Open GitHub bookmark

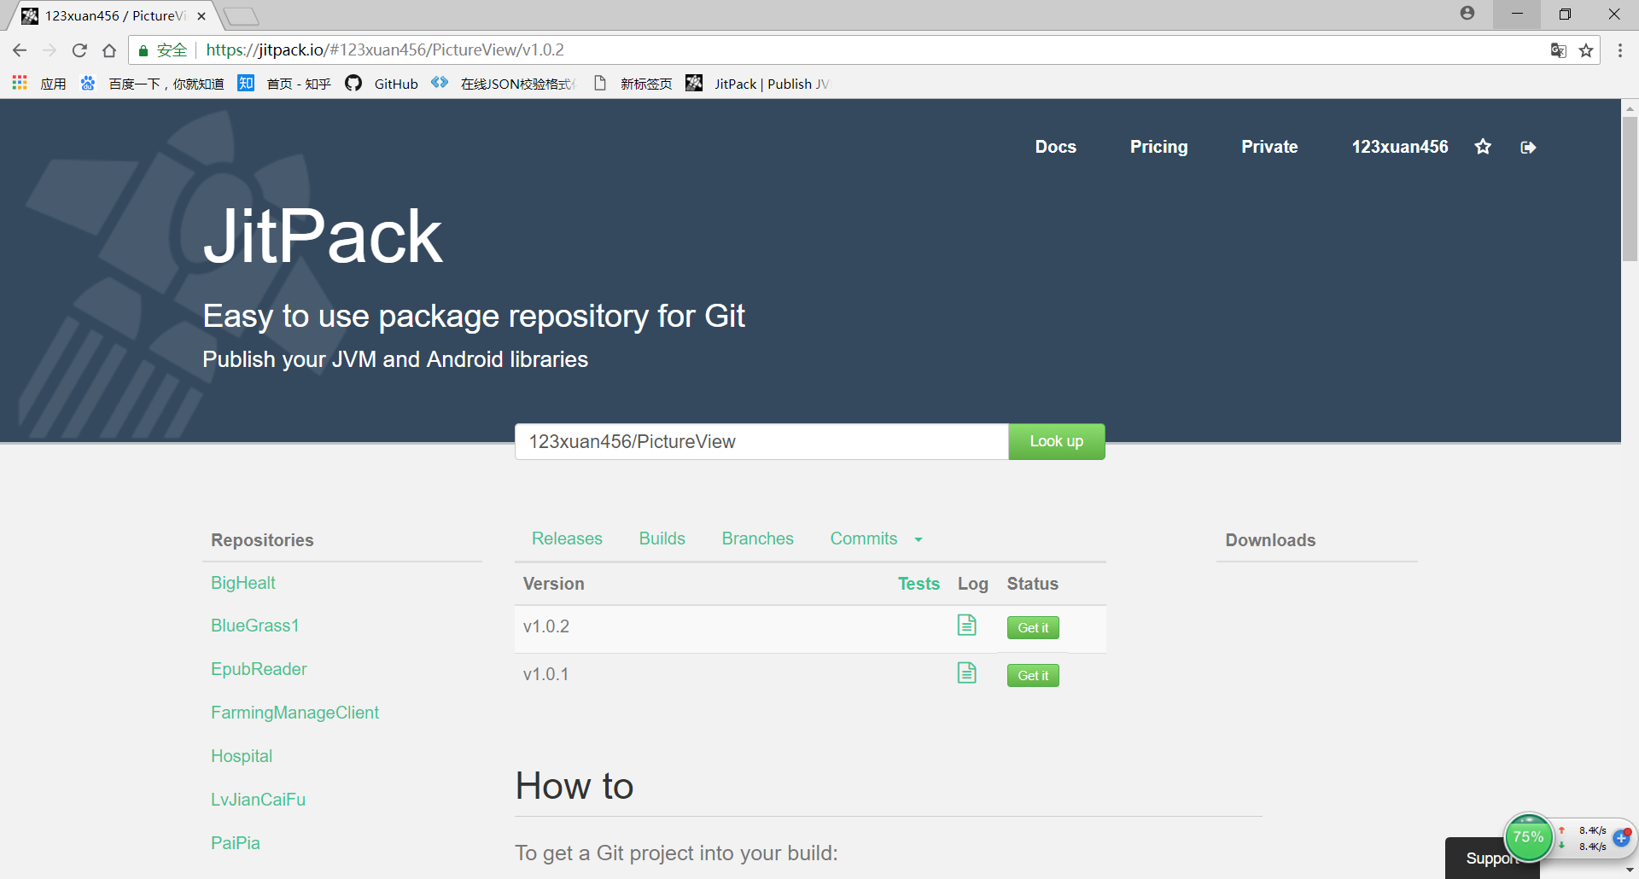pos(382,83)
